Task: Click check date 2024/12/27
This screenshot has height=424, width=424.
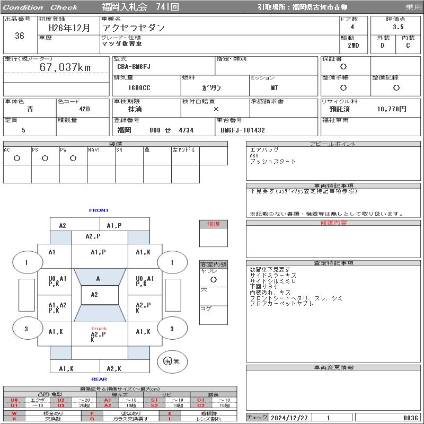Action: (x=289, y=418)
